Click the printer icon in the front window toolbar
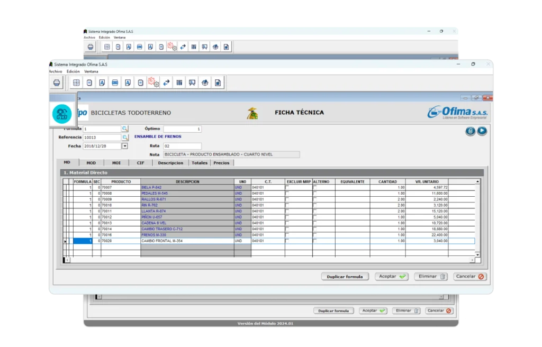Screen dimensions: 542x347 pyautogui.click(x=57, y=83)
